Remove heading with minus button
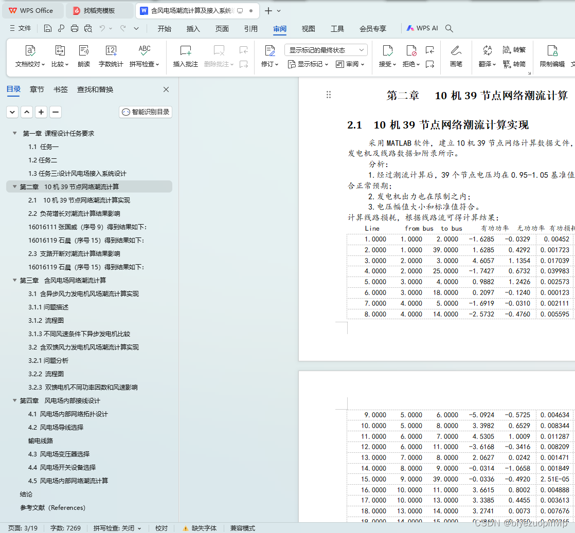 pyautogui.click(x=56, y=112)
